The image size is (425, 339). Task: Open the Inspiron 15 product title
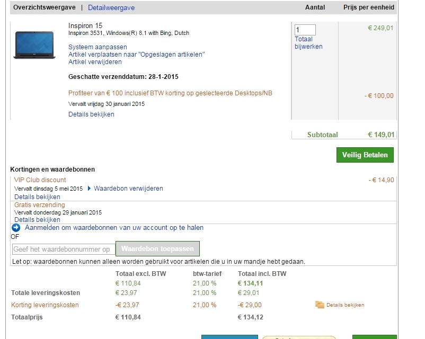coord(85,26)
